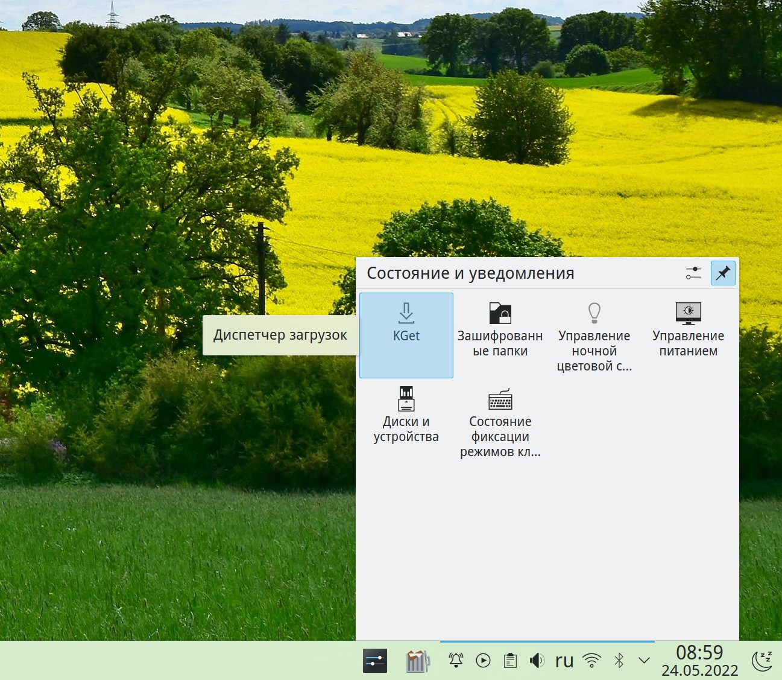Toggle the pin button to keep popup open
Image resolution: width=782 pixels, height=680 pixels.
(723, 273)
